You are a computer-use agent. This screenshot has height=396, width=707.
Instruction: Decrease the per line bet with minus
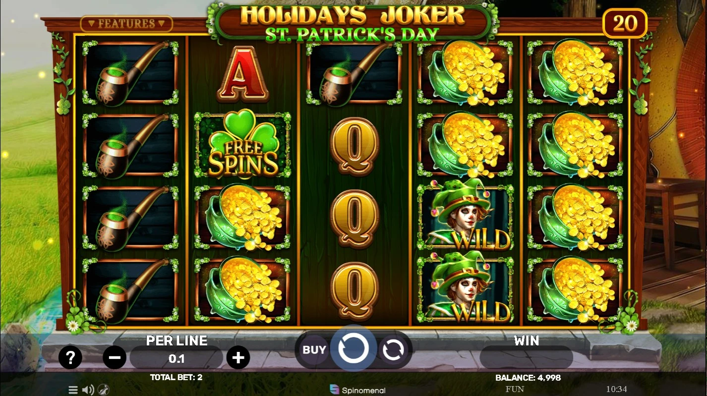[x=115, y=357]
